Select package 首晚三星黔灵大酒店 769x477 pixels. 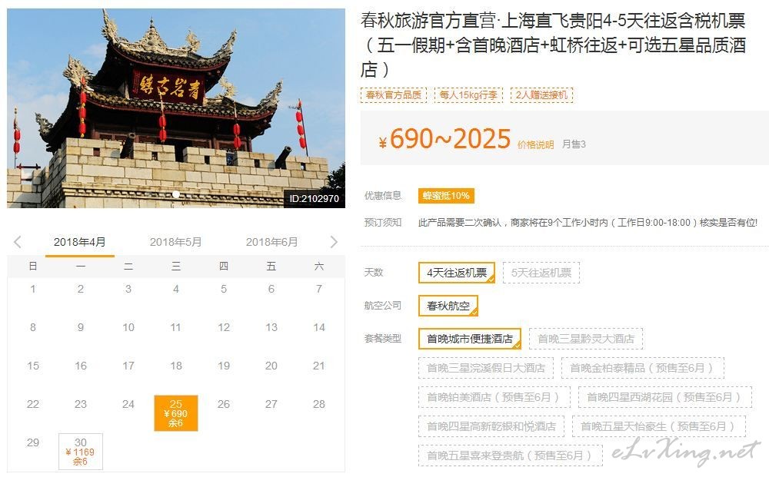click(585, 339)
